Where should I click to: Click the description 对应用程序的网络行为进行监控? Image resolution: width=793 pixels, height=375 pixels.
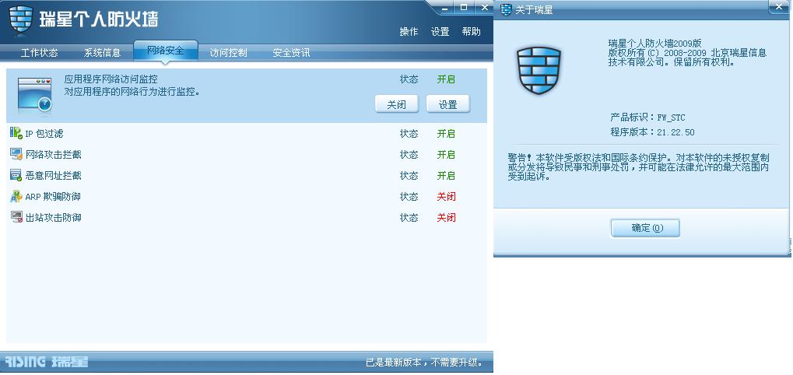pyautogui.click(x=132, y=92)
